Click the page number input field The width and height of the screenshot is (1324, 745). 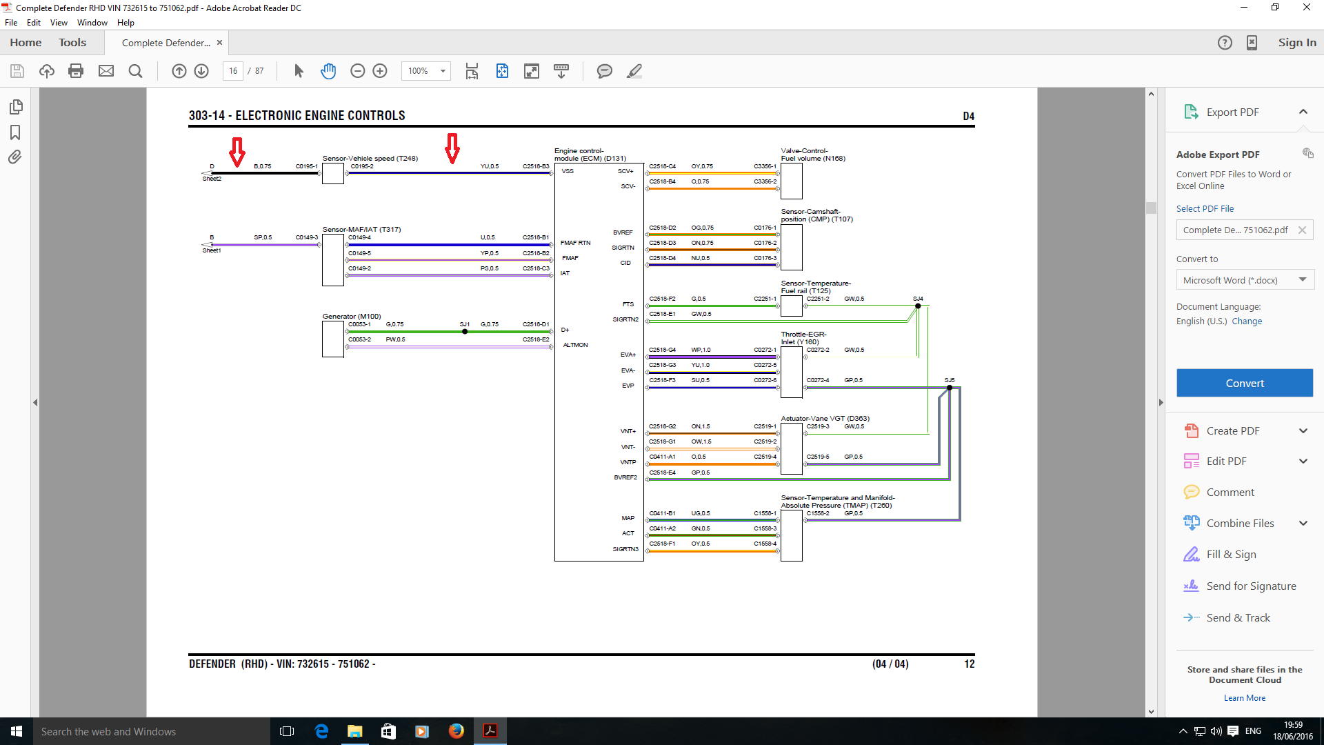(233, 71)
